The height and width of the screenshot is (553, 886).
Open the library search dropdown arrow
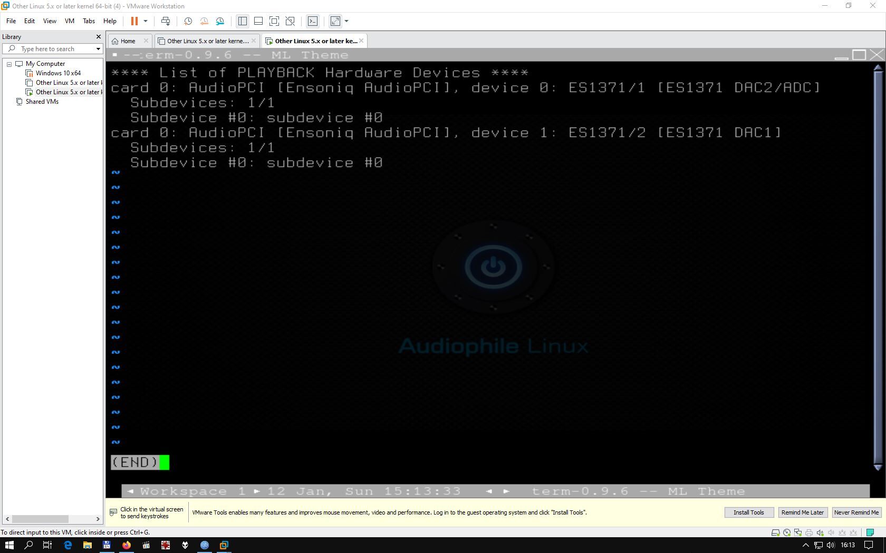(x=98, y=49)
